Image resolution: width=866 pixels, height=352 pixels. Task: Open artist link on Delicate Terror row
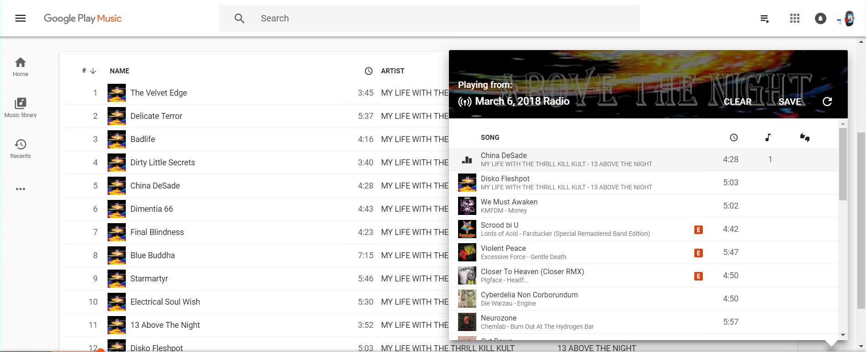click(x=415, y=116)
